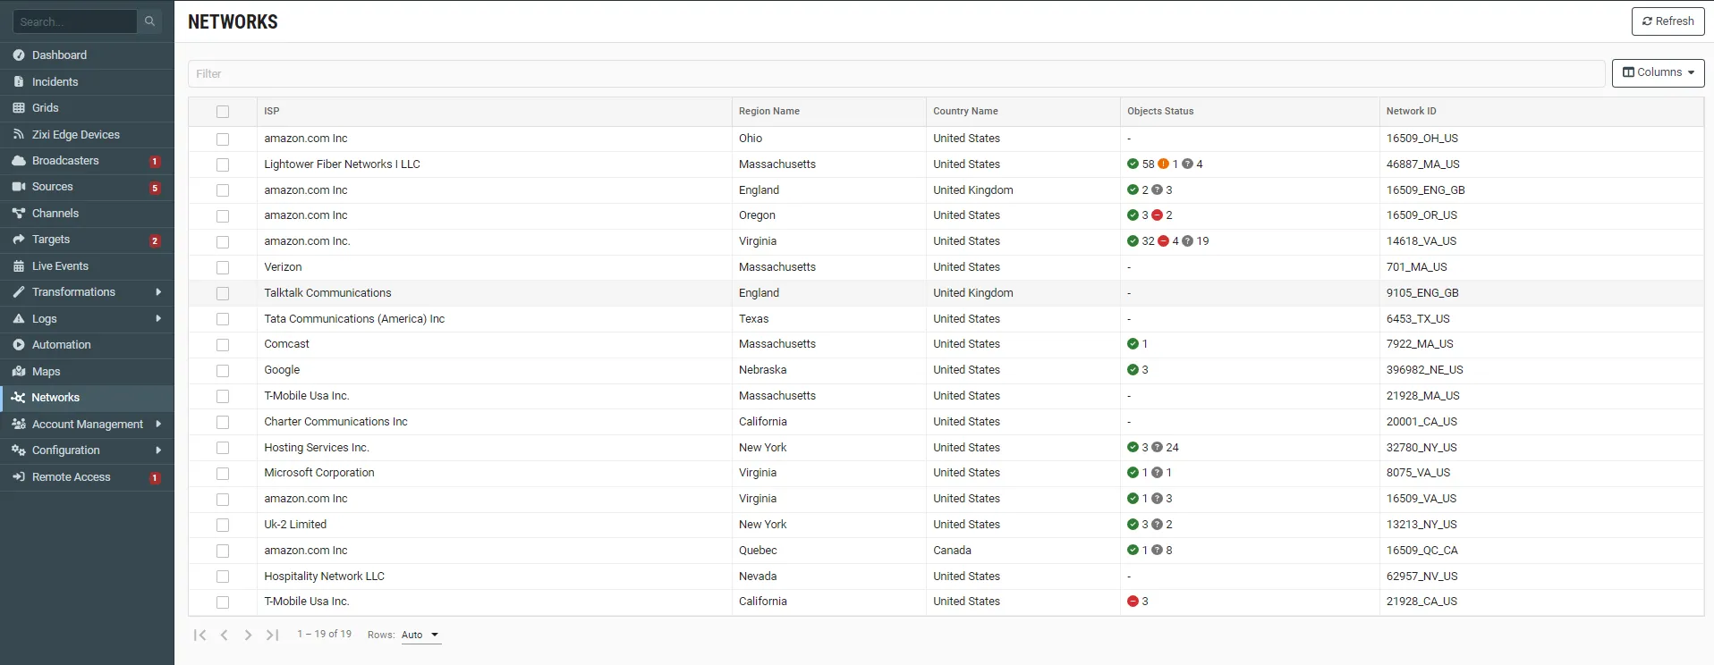Click the Refresh button

1667,21
